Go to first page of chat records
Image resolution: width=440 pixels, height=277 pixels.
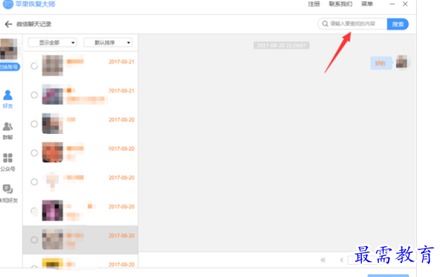323,260
